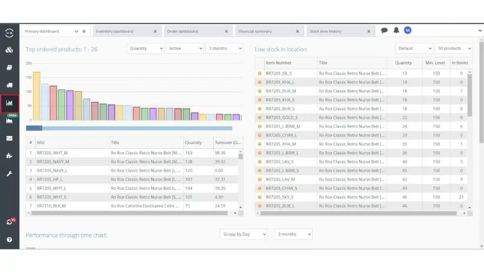Open the Default location dropdown
The width and height of the screenshot is (484, 272).
[x=414, y=48]
